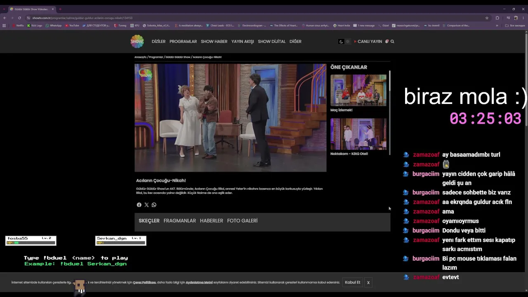Click chat message "evtevt"
This screenshot has width=528, height=297.
click(450, 277)
